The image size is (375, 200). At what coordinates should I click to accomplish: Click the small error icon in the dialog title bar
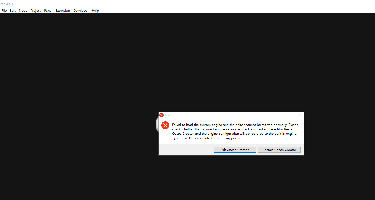[x=161, y=115]
